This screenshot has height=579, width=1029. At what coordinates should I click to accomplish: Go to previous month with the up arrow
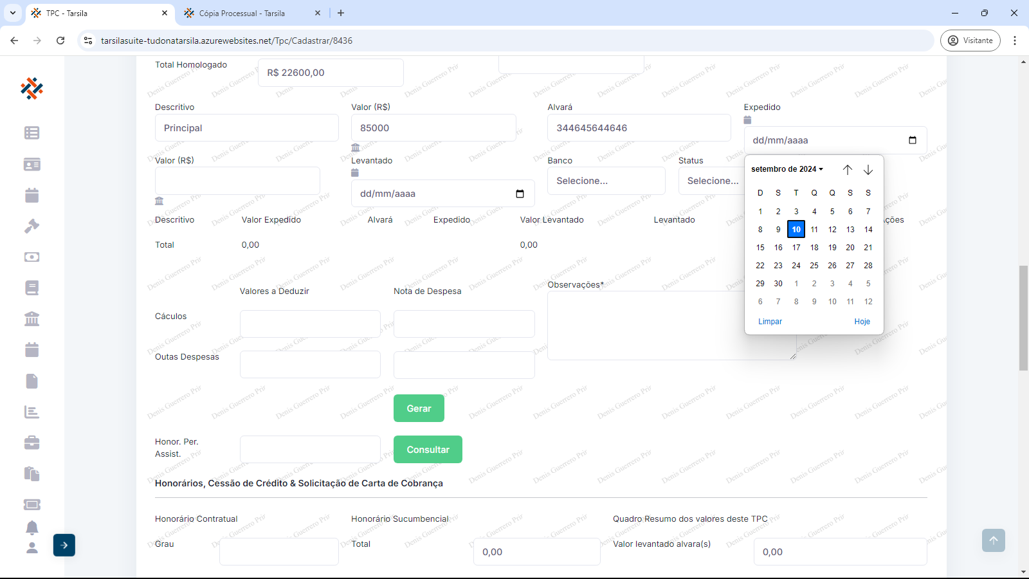tap(848, 170)
